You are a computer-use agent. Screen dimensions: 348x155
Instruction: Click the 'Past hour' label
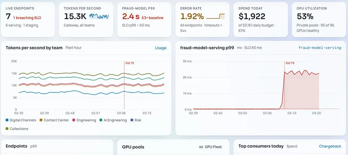[73, 48]
